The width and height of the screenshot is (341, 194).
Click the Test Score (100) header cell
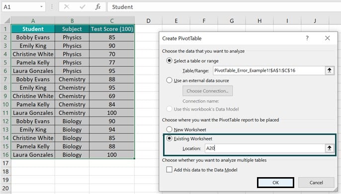(112, 29)
